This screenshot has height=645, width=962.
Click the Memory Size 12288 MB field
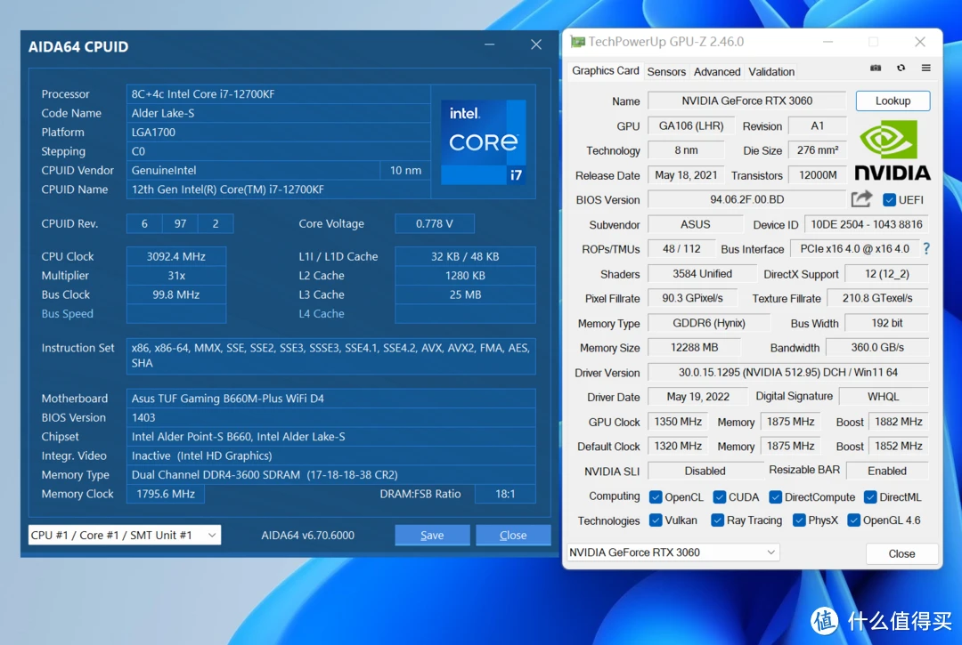click(x=694, y=347)
